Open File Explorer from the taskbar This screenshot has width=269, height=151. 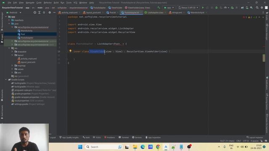[135, 147]
